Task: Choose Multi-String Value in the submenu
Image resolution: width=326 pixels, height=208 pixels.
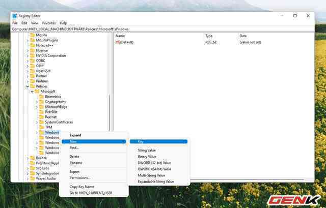Action: pyautogui.click(x=158, y=175)
